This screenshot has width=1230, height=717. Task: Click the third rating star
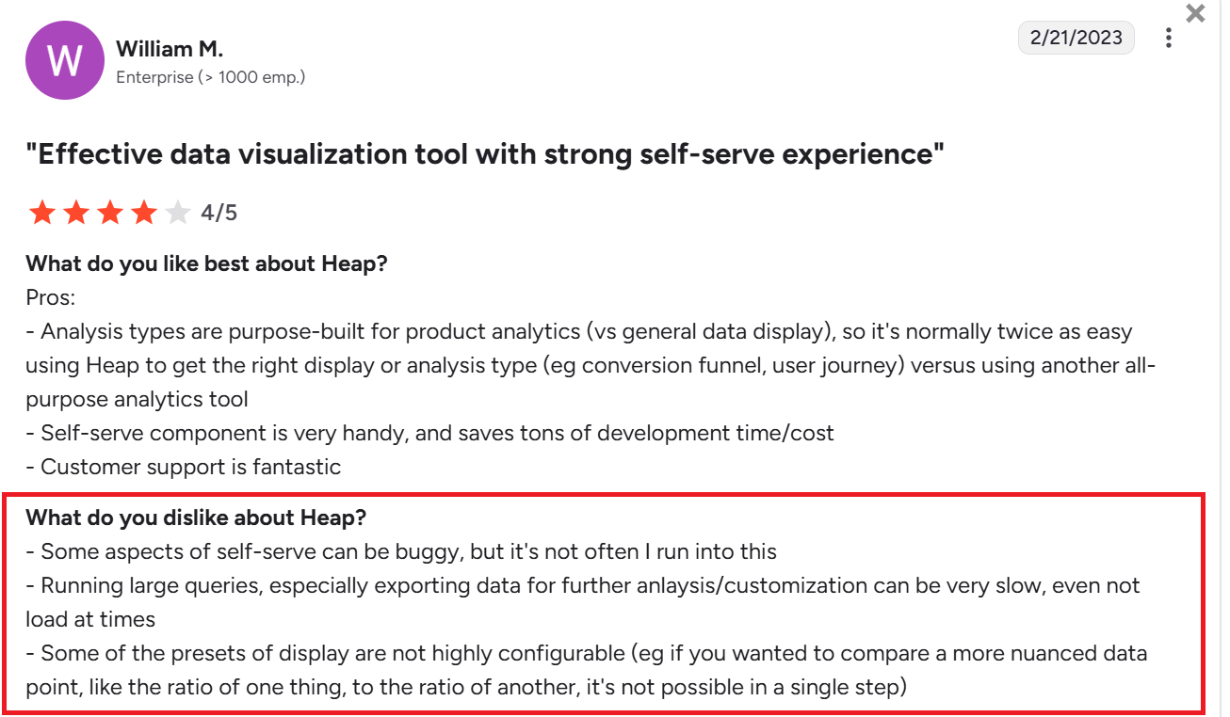[109, 213]
